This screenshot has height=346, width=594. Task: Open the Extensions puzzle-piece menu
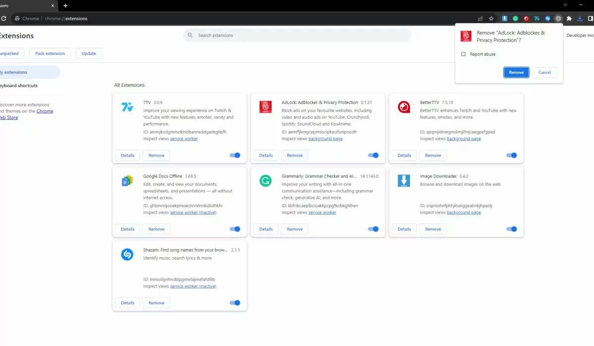pos(569,19)
